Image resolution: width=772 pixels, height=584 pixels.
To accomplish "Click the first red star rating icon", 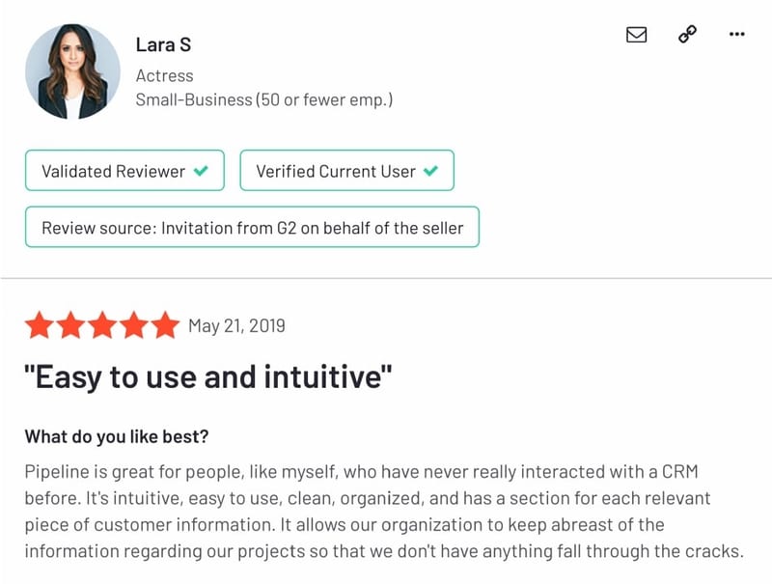I will [x=41, y=325].
